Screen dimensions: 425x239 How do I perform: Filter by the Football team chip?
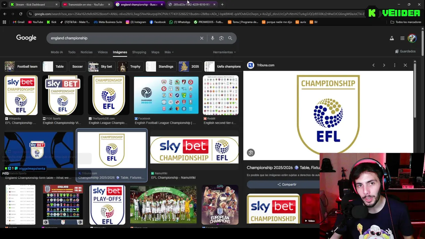(x=22, y=66)
